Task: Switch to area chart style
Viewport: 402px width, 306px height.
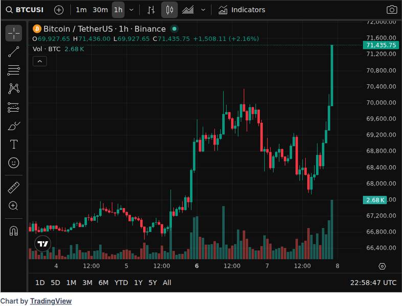Action: click(x=188, y=10)
